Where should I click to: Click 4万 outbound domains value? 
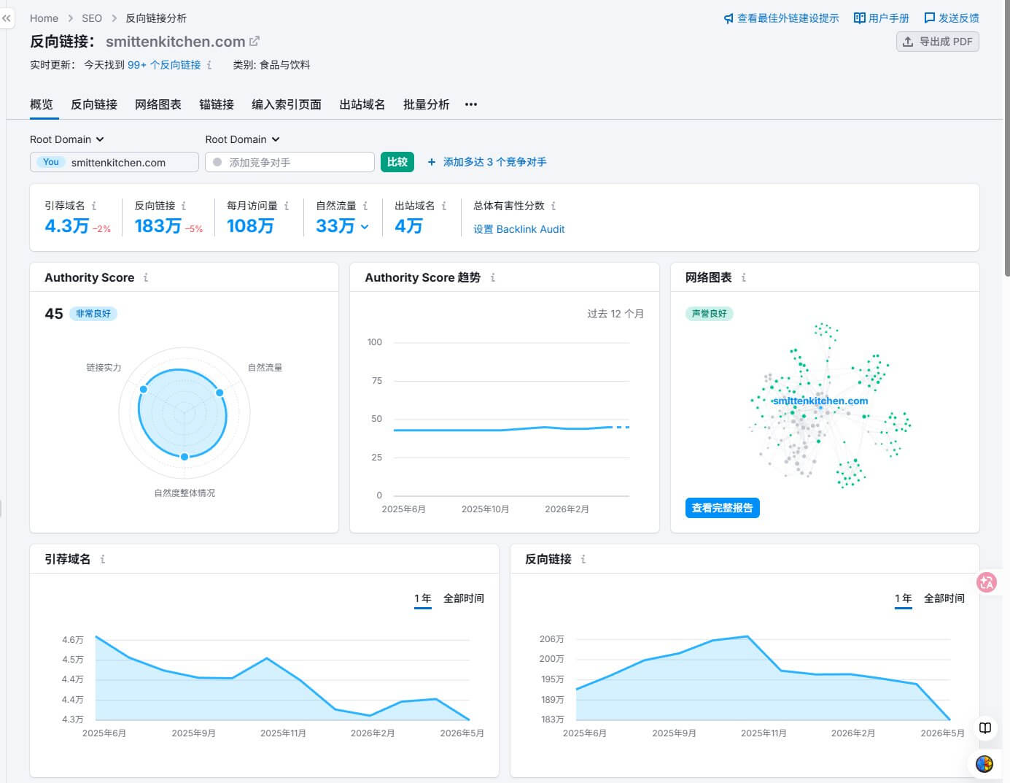408,226
